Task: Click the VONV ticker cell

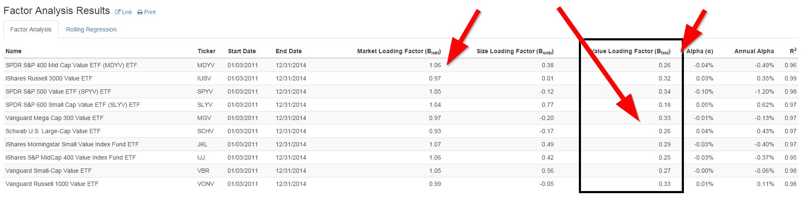Action: 205,184
